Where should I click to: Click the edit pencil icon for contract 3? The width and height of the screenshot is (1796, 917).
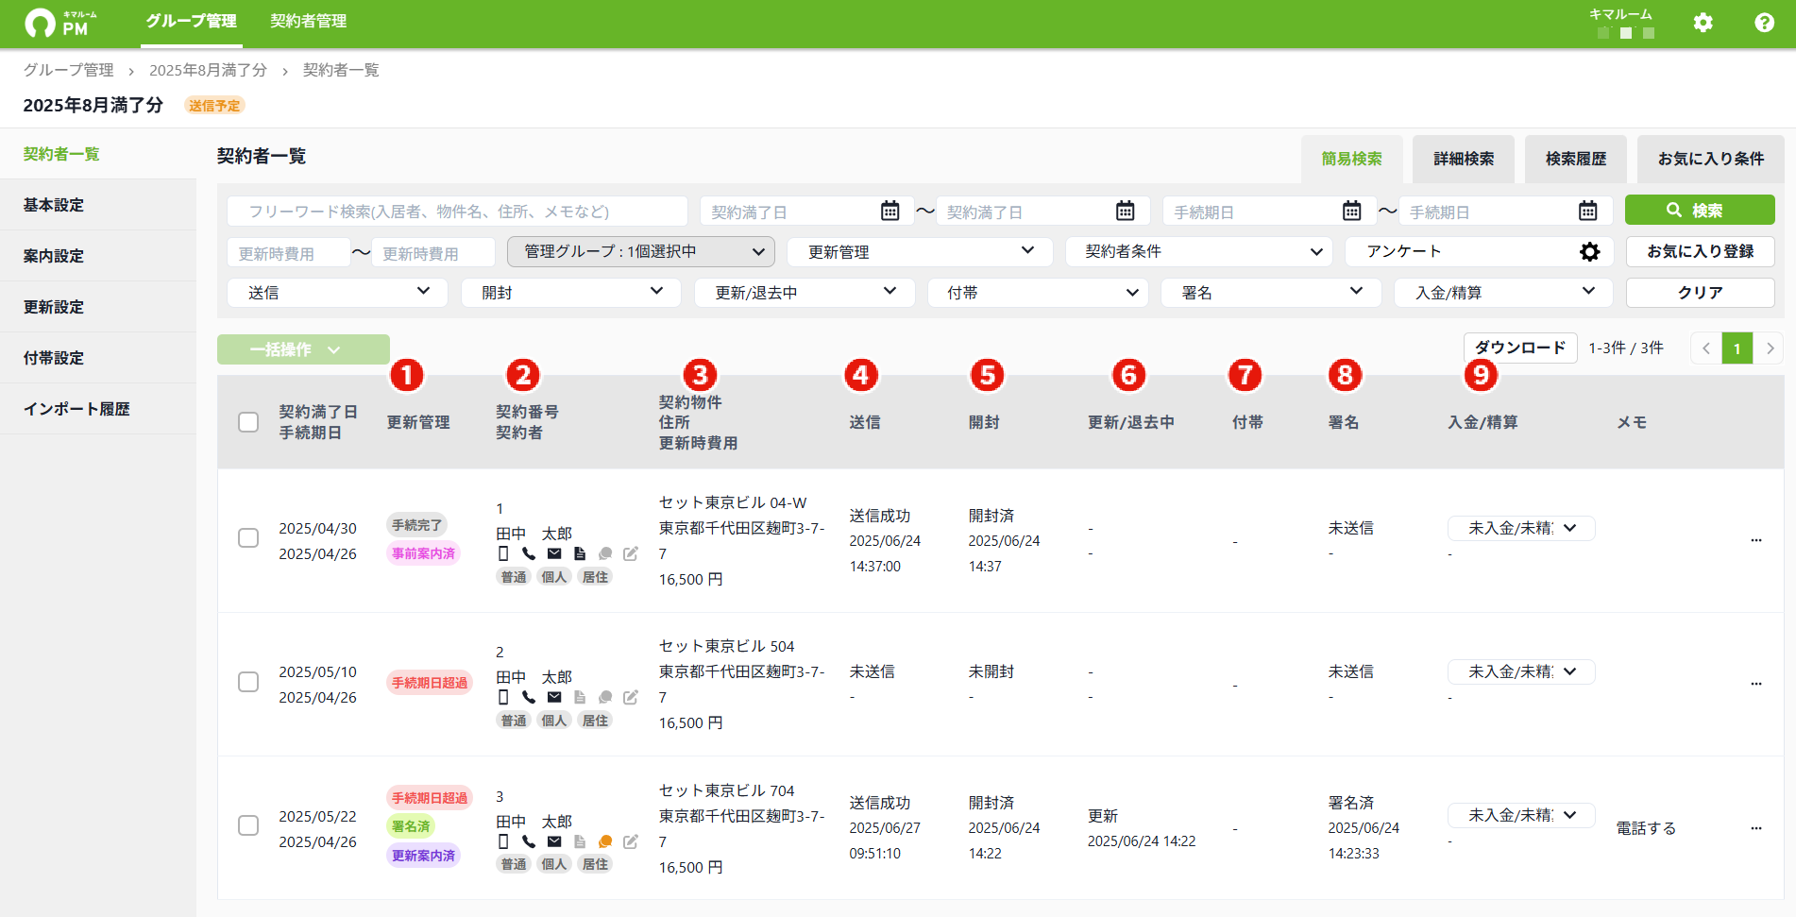click(631, 841)
